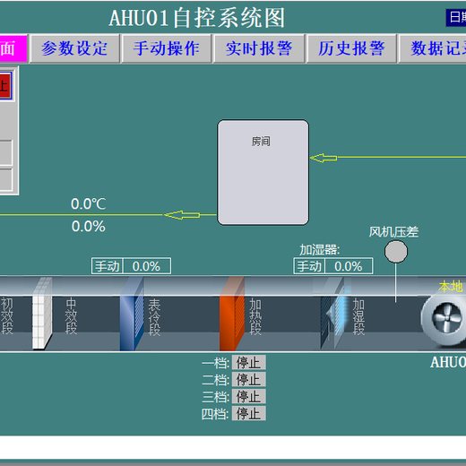Click supply air arrow into room

(324, 158)
